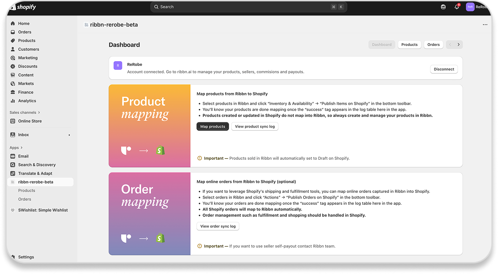Click the Customers menu label

click(29, 49)
